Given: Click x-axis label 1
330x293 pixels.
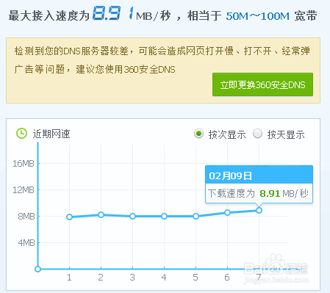Looking at the screenshot, I should coord(69,278).
